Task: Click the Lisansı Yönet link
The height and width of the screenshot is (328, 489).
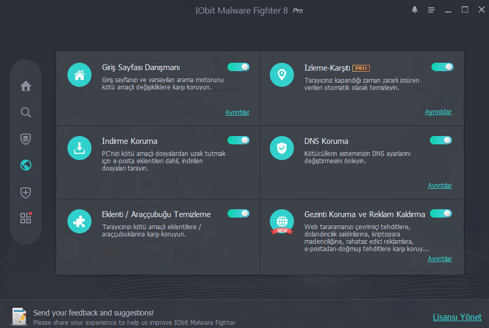Action: pos(457,317)
